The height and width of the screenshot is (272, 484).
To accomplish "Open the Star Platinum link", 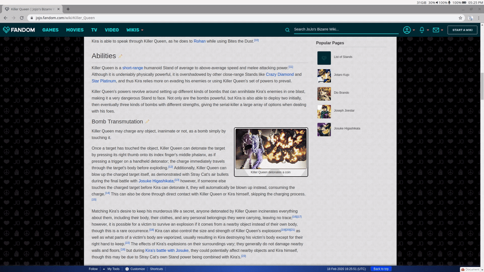I will (x=104, y=81).
